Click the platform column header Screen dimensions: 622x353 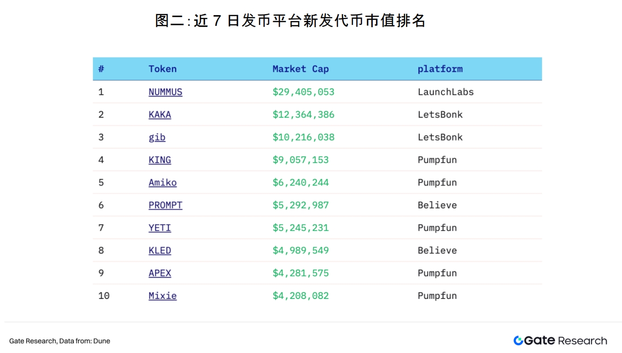click(440, 69)
